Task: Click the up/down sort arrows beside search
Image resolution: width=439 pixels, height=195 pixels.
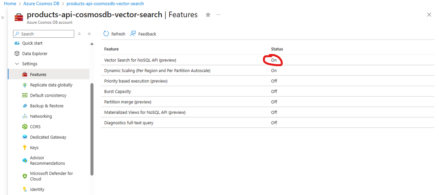Action: 79,34
